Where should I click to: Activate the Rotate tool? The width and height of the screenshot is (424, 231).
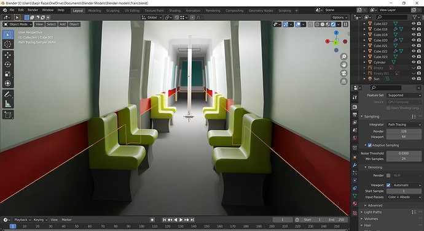click(x=8, y=64)
